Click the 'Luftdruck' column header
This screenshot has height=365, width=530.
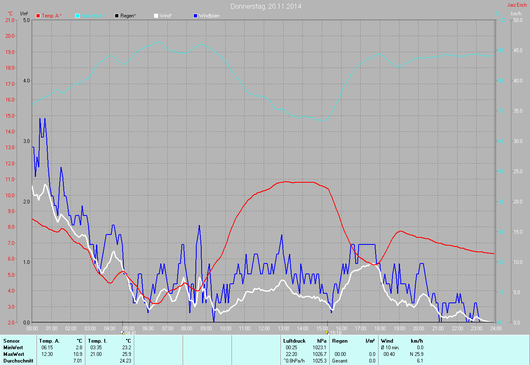point(294,341)
